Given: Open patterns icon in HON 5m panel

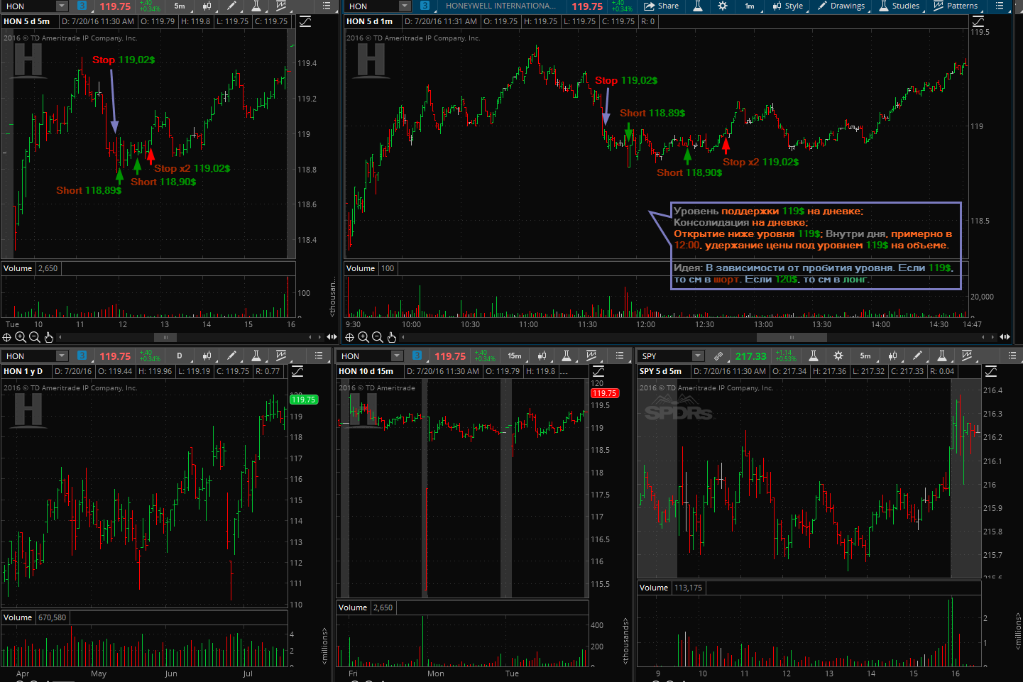Looking at the screenshot, I should pyautogui.click(x=281, y=6).
